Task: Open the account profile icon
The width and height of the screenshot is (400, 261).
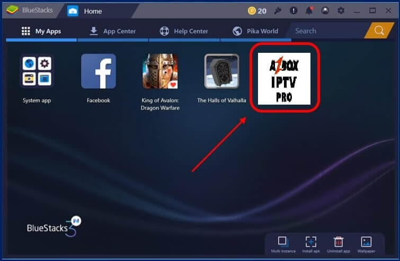Action: click(325, 11)
